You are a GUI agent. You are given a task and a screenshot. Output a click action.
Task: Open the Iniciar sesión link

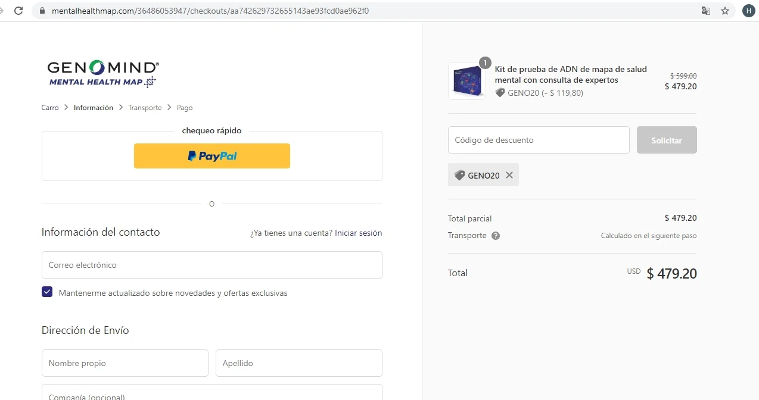[x=358, y=233]
